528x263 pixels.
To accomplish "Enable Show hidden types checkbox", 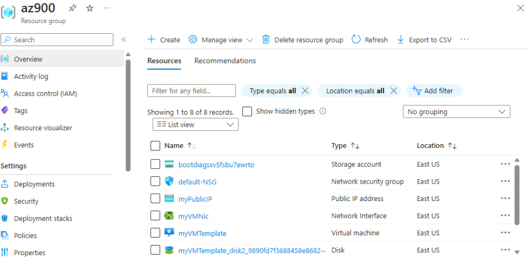I will tap(247, 112).
